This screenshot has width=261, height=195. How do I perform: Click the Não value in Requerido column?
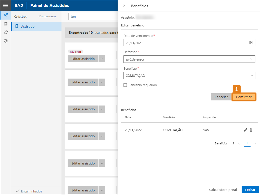point(206,130)
